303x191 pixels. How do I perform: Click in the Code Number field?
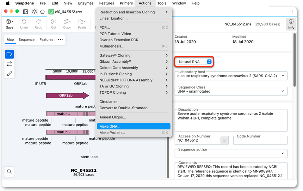[260, 140]
